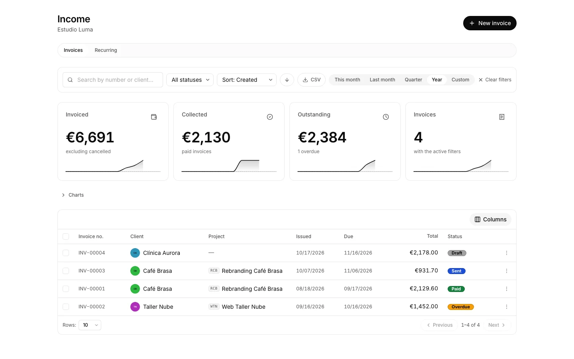The width and height of the screenshot is (574, 359).
Task: Check the INV-00003 row checkbox
Action: pos(66,271)
